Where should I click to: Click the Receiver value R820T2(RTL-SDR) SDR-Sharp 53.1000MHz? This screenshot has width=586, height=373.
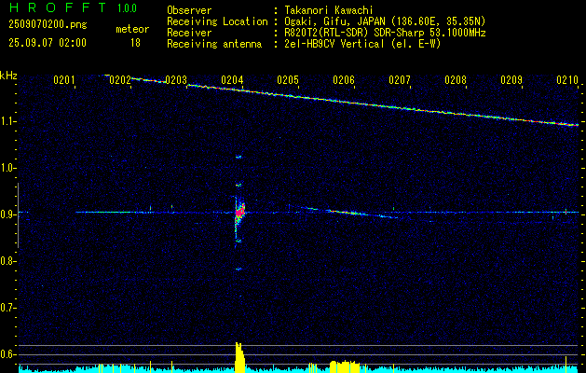pos(385,33)
